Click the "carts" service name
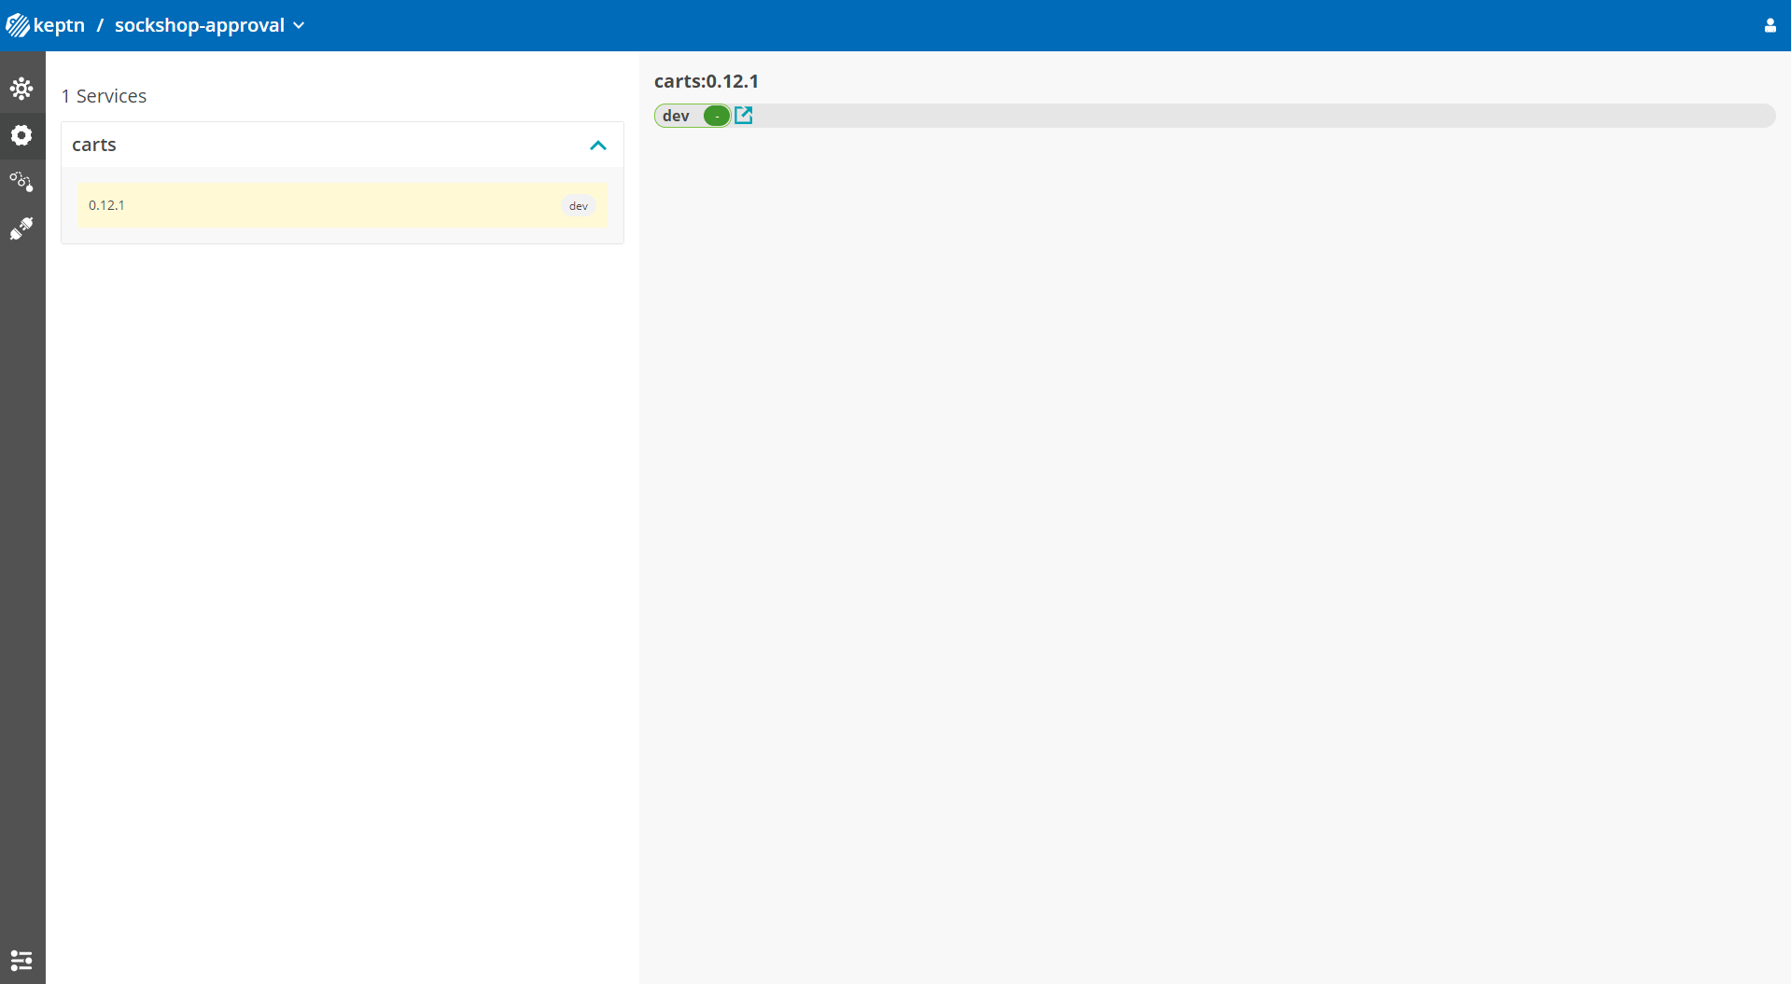The width and height of the screenshot is (1791, 984). pyautogui.click(x=94, y=145)
